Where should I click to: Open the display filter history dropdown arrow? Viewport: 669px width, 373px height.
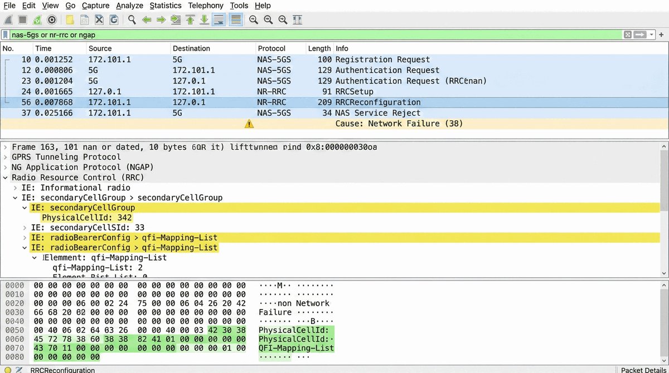pyautogui.click(x=652, y=35)
